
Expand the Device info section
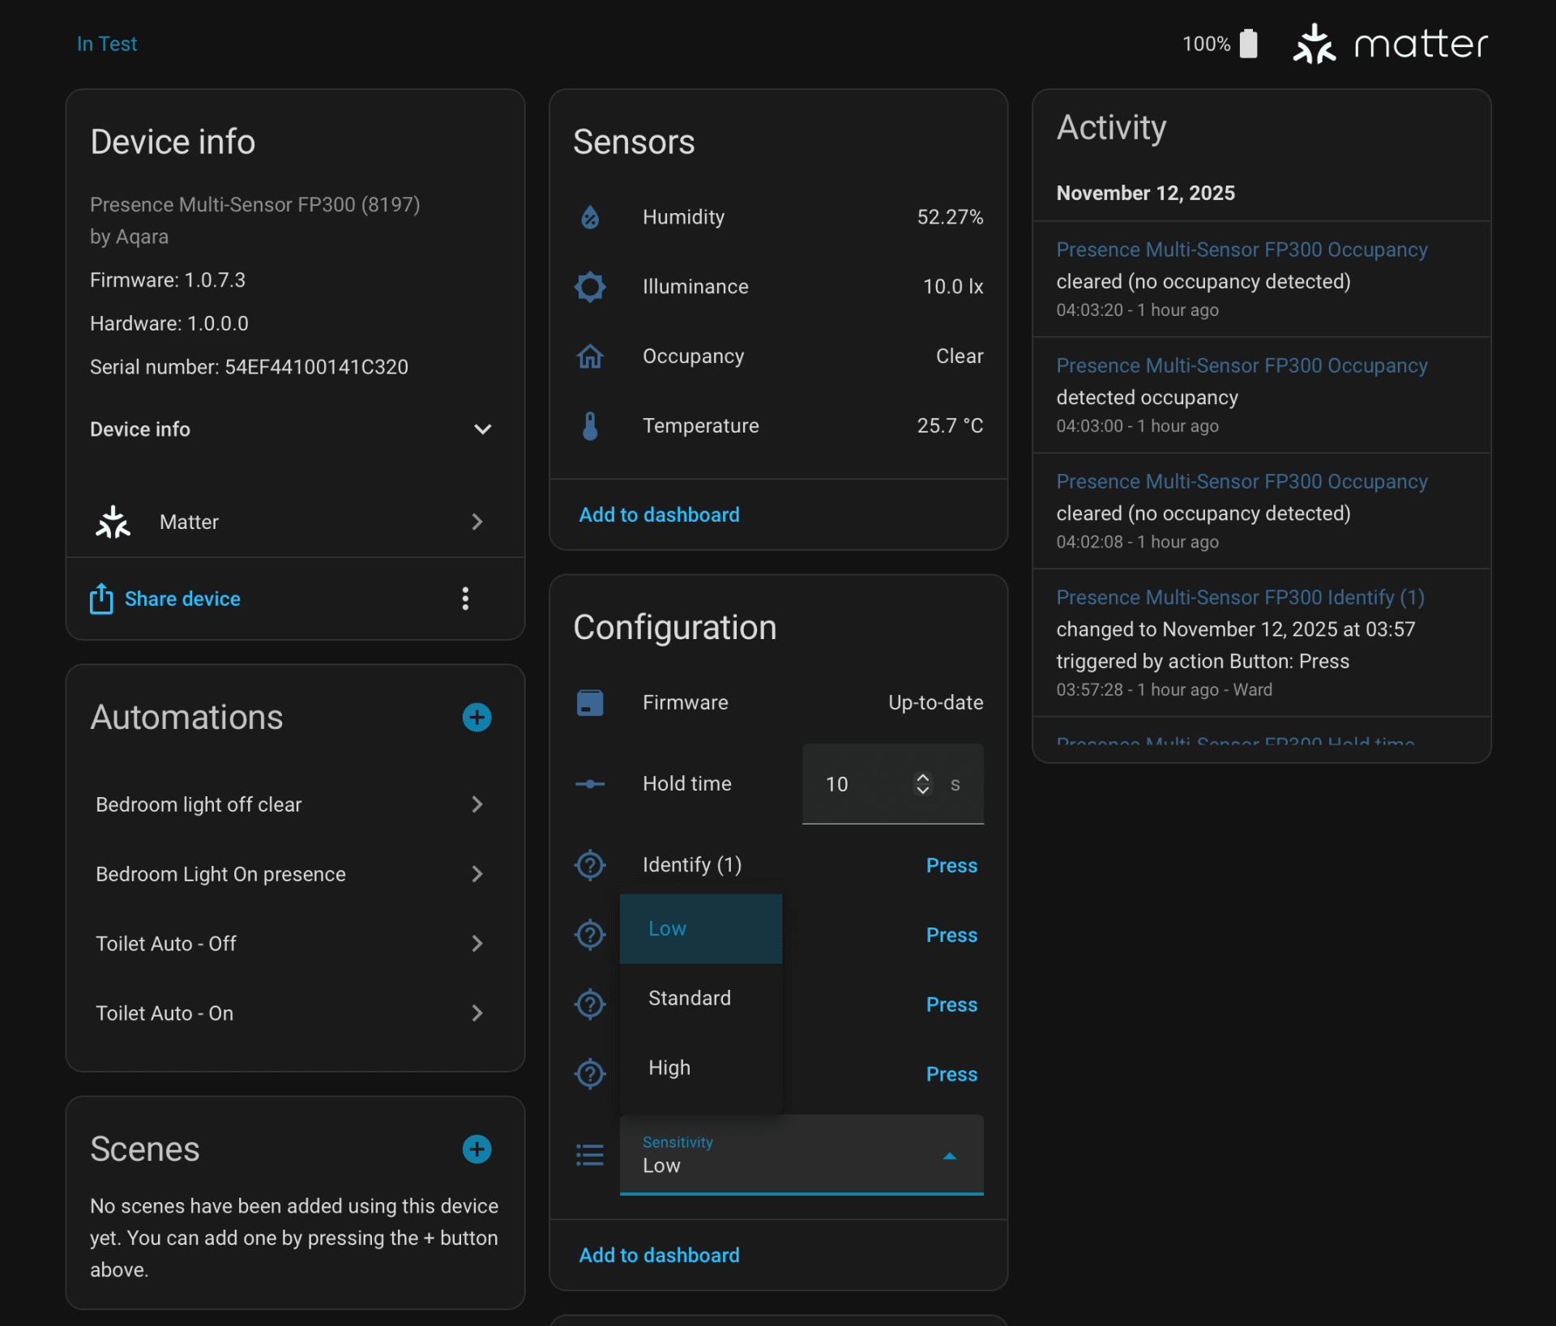(x=482, y=429)
